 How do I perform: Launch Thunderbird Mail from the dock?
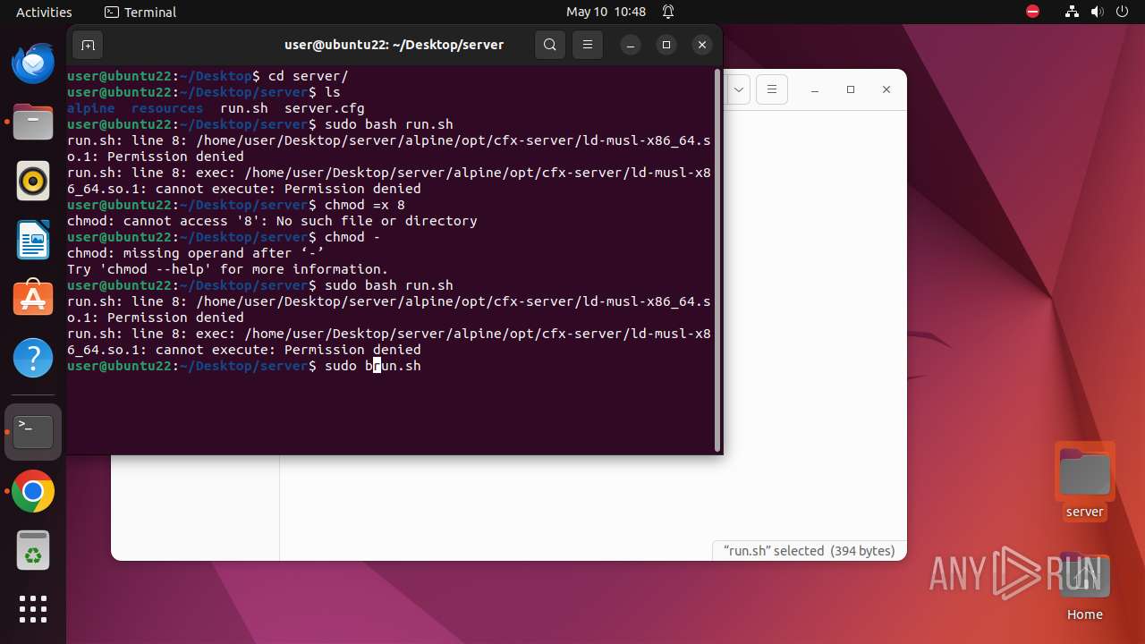click(33, 63)
